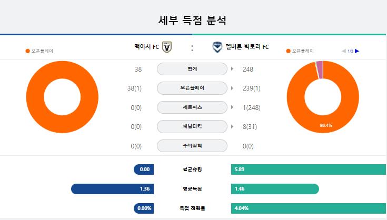Click the Melbourne Victory FC team crest
Screen dimensions: 387x220
(x=217, y=47)
